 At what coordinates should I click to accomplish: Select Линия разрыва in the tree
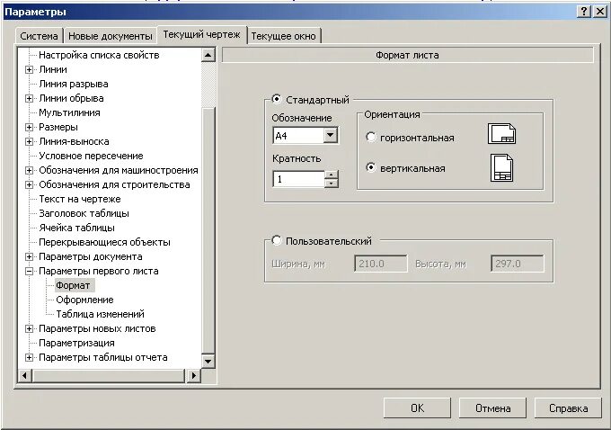(x=74, y=84)
